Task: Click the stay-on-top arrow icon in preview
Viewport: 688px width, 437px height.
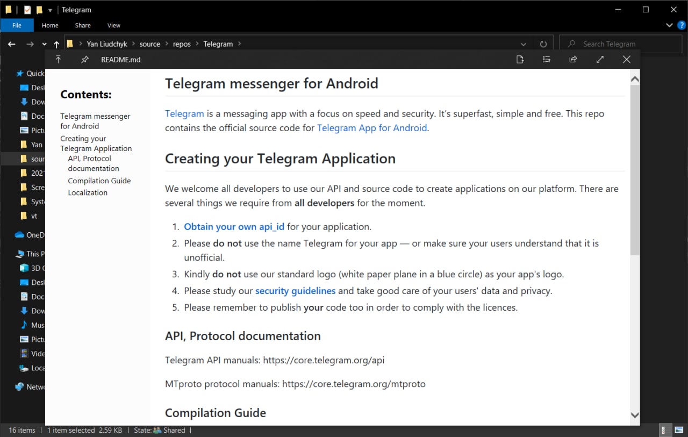Action: [x=58, y=60]
